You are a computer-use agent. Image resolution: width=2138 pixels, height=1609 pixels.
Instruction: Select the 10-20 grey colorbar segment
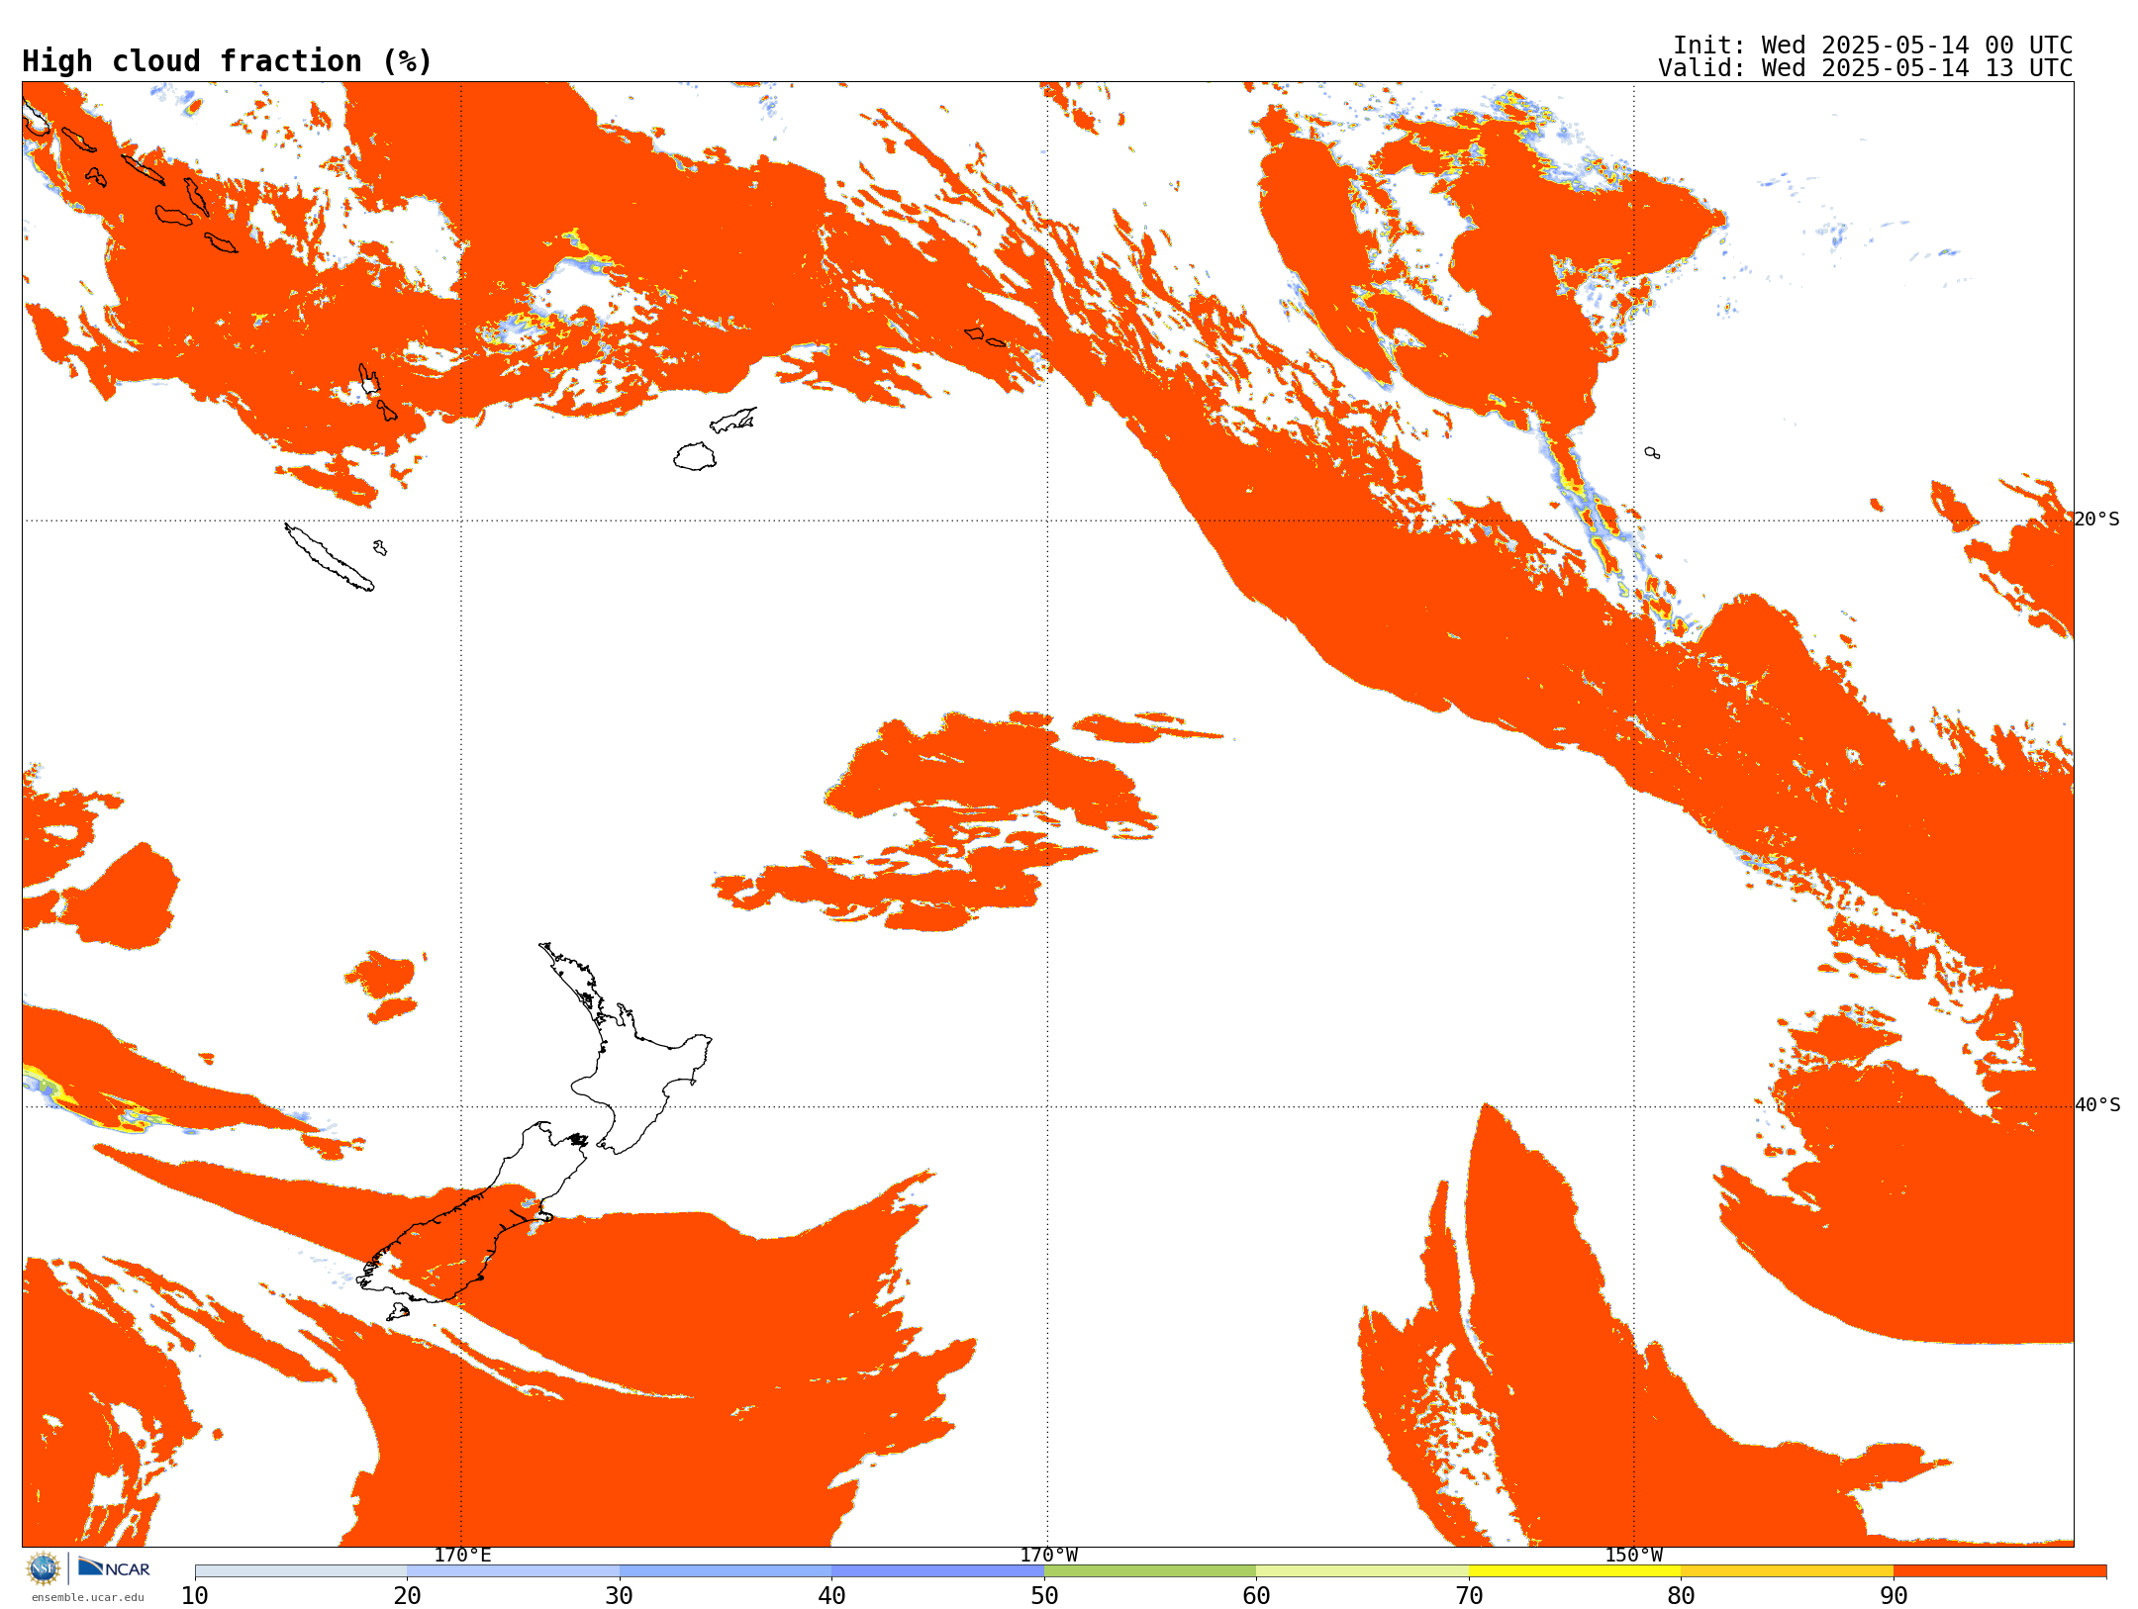[301, 1571]
